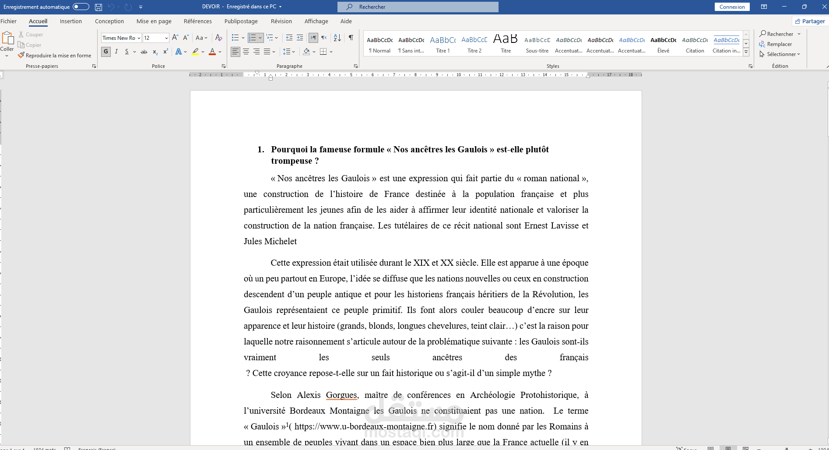Expand the Styles gallery more arrow
Viewport: 829px width, 450px height.
(x=746, y=52)
